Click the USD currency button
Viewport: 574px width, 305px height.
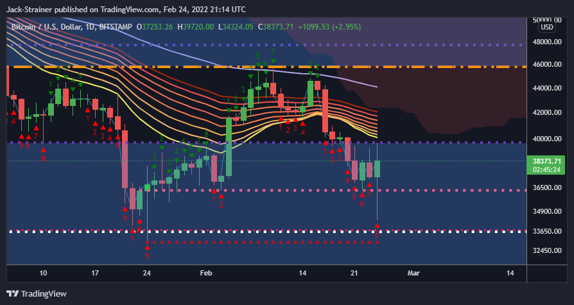click(547, 28)
